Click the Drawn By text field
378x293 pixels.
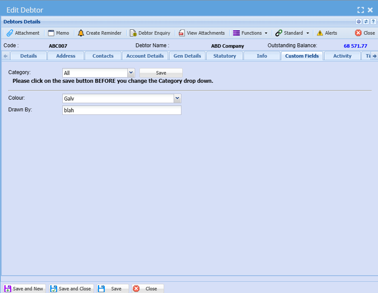tap(122, 110)
